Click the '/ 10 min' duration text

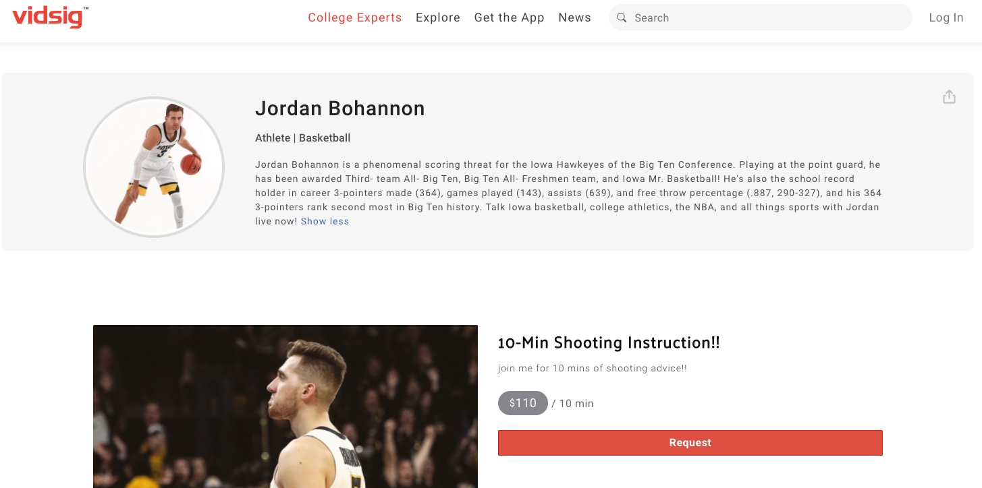pyautogui.click(x=572, y=404)
